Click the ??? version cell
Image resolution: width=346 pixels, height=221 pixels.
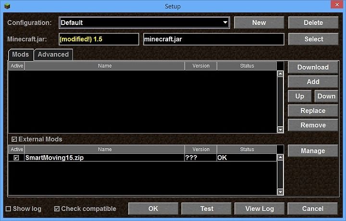click(x=200, y=158)
